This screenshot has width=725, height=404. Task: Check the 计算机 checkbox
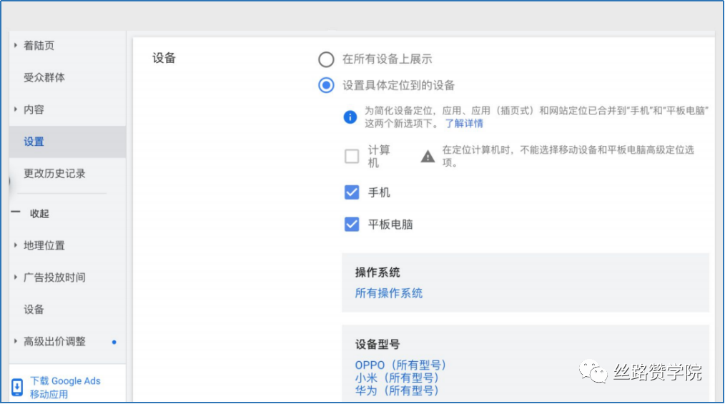click(x=351, y=157)
